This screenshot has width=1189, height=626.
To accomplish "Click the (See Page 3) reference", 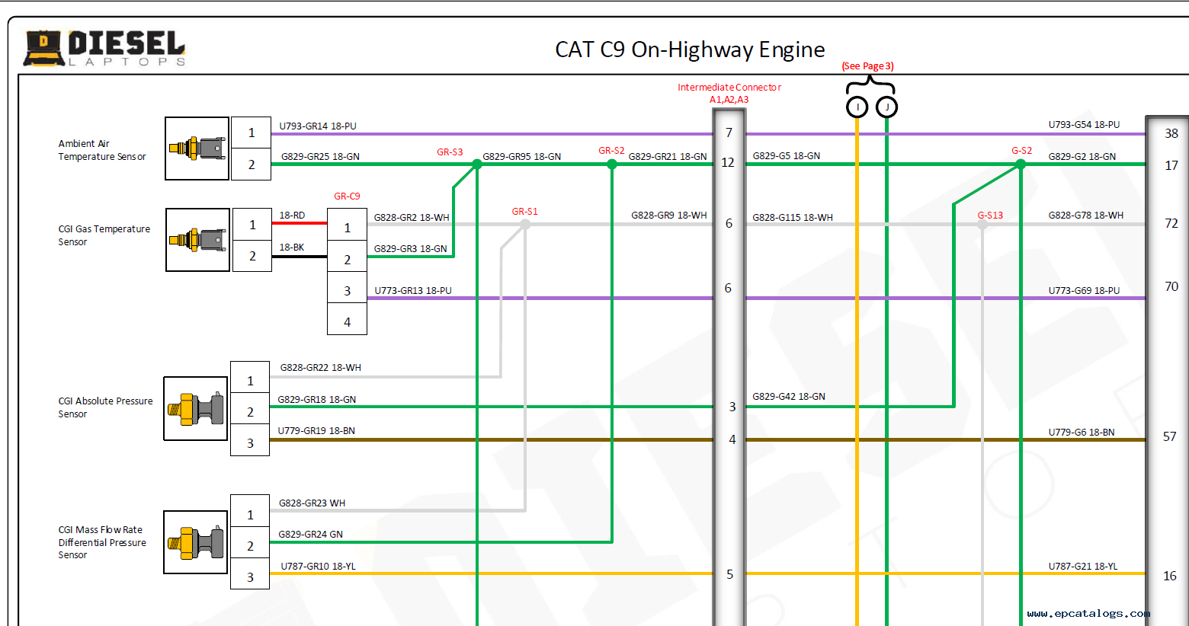I will (867, 66).
